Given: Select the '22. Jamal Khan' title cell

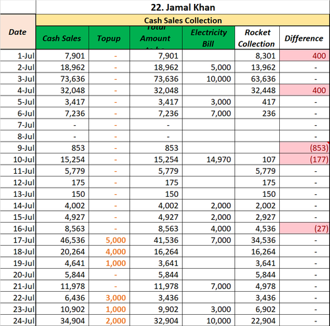Looking at the screenshot, I should click(183, 7).
